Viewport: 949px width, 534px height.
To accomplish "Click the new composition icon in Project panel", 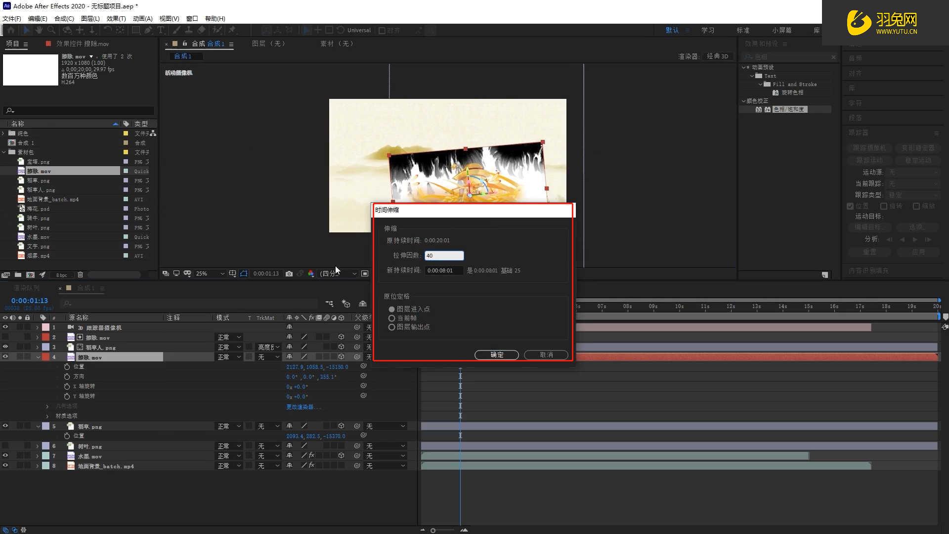I will click(30, 275).
